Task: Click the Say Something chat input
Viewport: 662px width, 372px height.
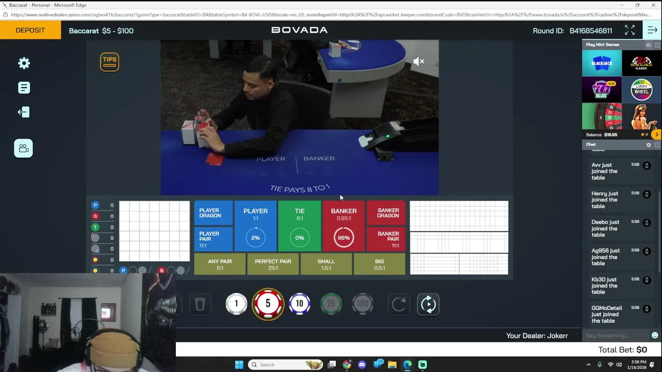Action: pos(615,336)
